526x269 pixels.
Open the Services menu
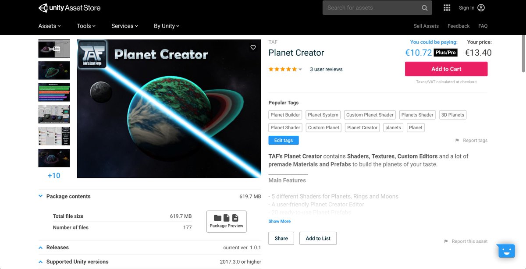124,26
